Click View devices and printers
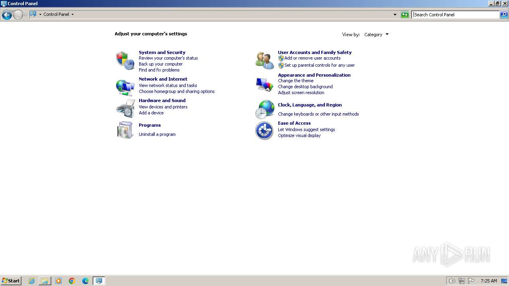The image size is (509, 286). pos(163,107)
